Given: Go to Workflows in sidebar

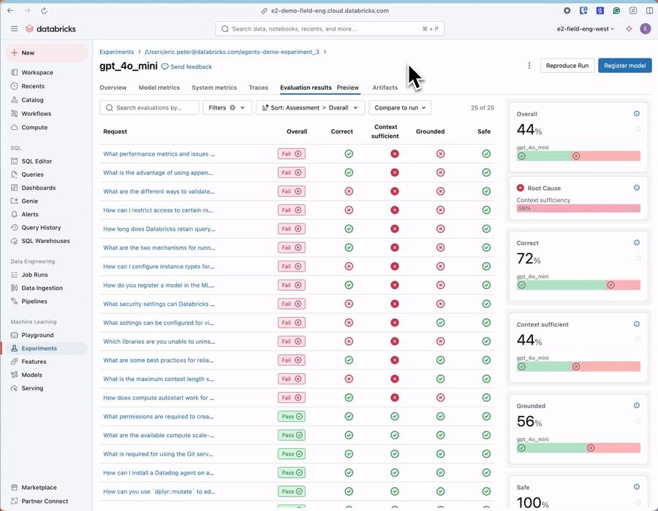Looking at the screenshot, I should 36,114.
